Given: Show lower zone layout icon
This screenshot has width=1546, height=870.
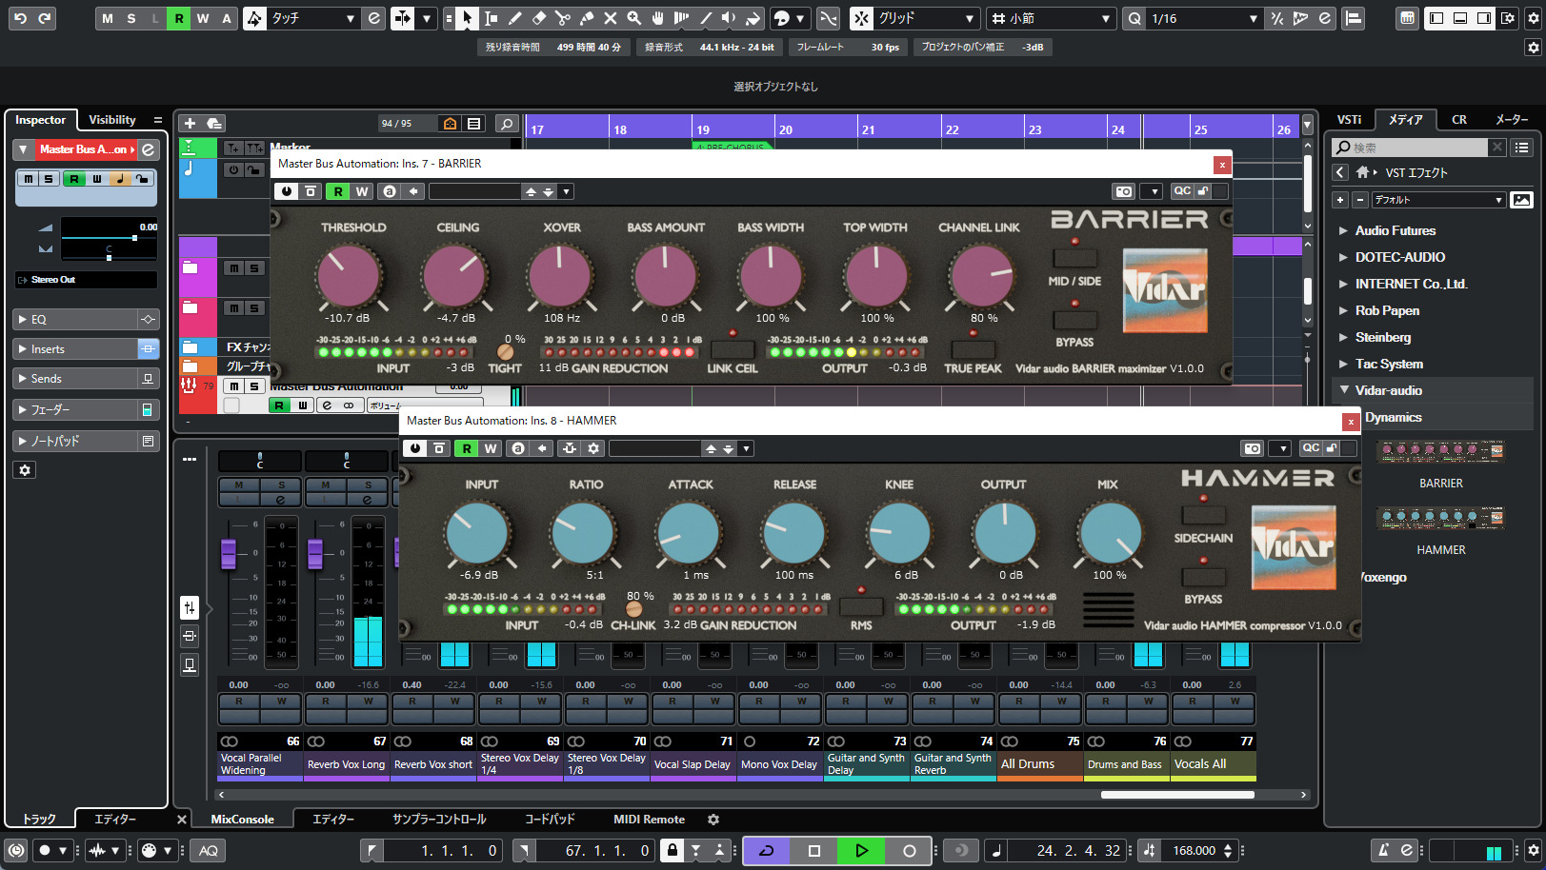Looking at the screenshot, I should (1460, 18).
